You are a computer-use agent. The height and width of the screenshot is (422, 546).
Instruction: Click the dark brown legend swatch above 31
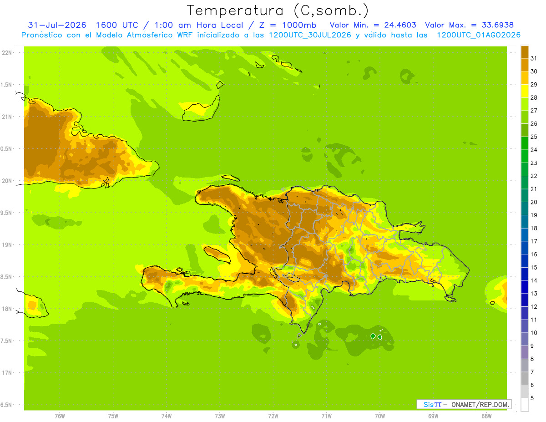click(525, 51)
